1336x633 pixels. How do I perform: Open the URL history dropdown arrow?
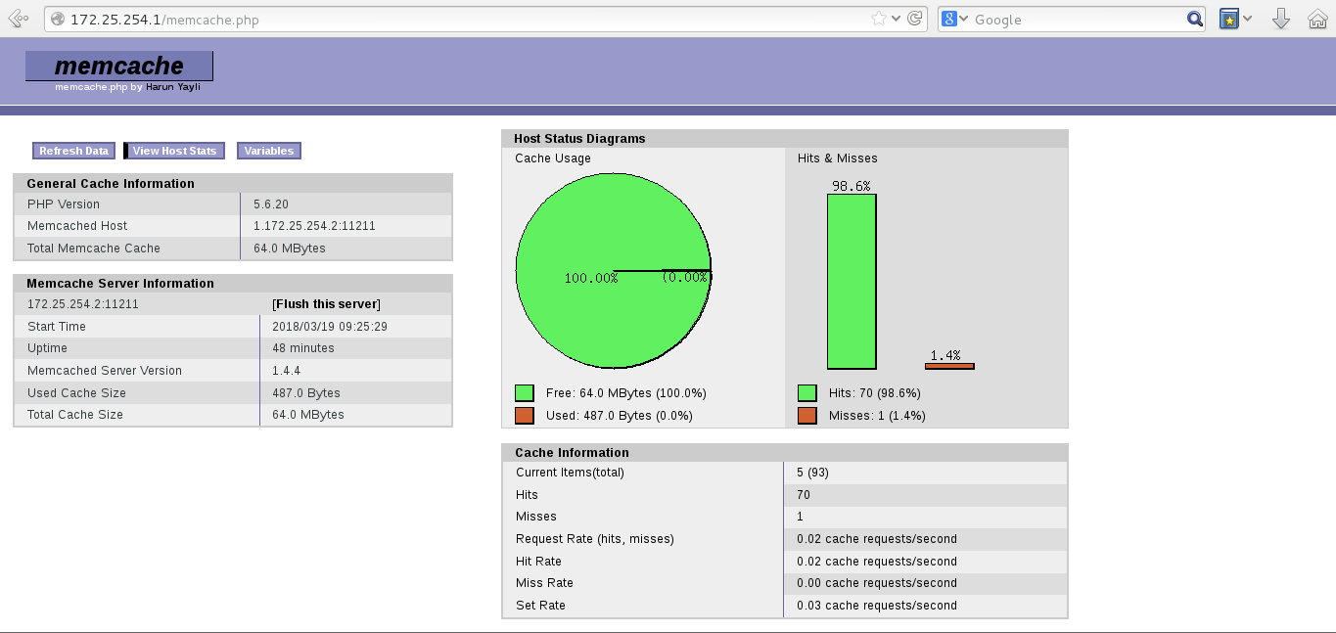pos(897,19)
